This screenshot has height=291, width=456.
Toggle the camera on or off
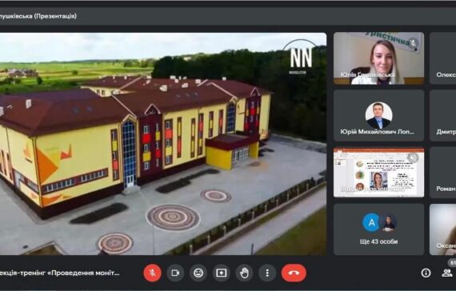pyautogui.click(x=175, y=273)
